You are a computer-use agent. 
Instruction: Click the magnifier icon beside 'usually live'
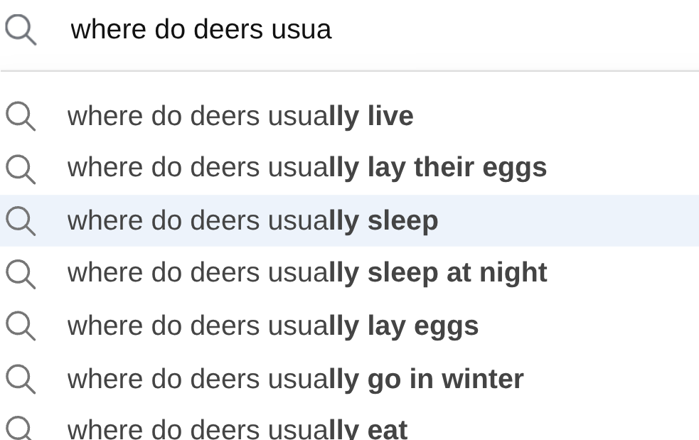tap(21, 117)
